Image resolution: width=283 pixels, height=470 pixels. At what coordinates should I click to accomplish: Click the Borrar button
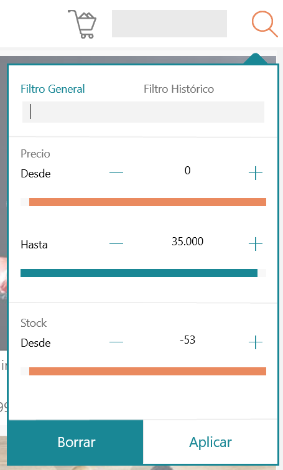pyautogui.click(x=76, y=442)
